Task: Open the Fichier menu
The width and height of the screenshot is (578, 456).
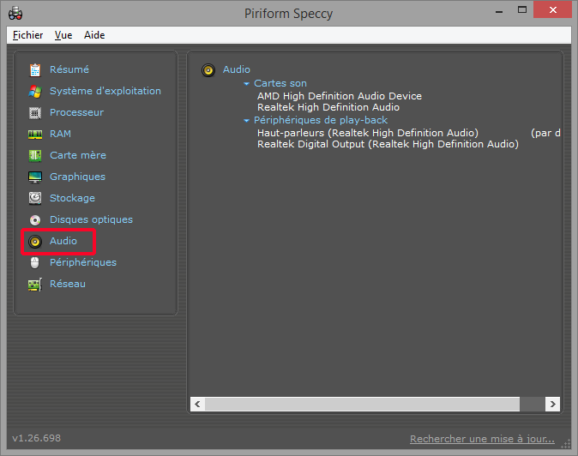Action: tap(28, 35)
